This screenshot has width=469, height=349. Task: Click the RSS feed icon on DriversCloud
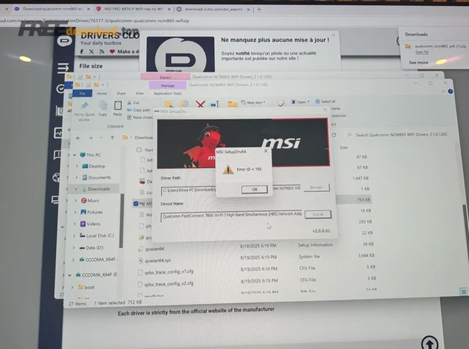click(x=102, y=52)
